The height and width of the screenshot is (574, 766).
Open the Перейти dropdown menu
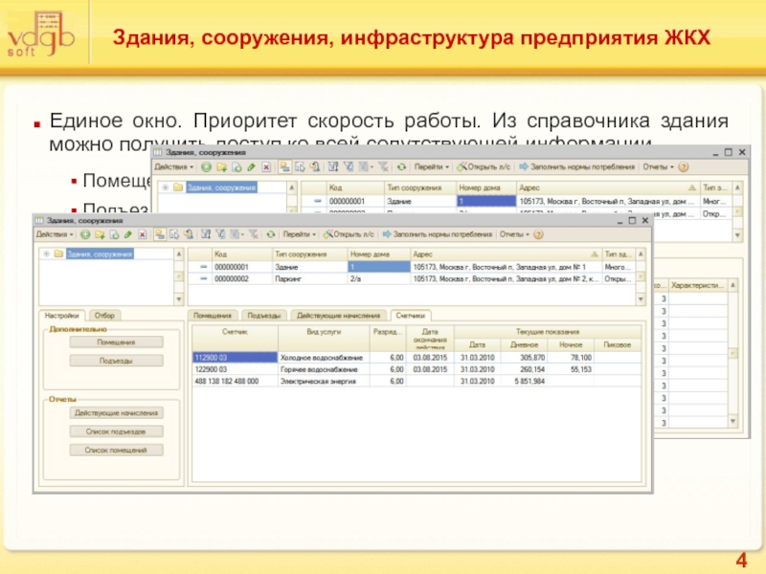tap(301, 234)
